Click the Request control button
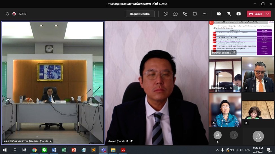The height and width of the screenshot is (154, 275). [140, 14]
